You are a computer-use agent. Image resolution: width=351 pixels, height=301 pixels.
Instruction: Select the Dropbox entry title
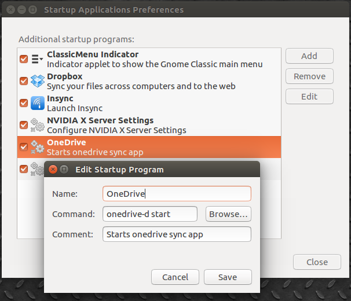65,76
